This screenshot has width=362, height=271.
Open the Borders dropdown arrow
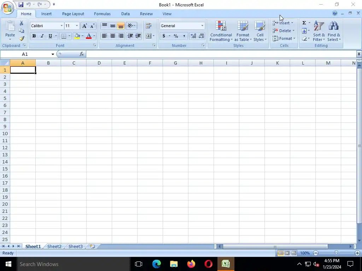69,36
